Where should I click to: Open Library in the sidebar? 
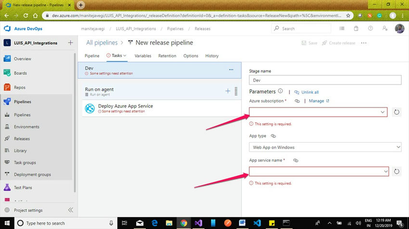(x=20, y=151)
